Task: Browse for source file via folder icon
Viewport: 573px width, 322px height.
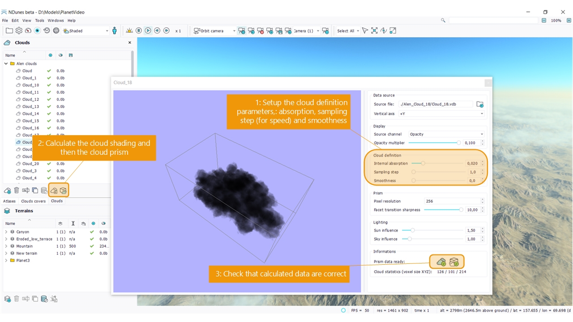Action: point(480,104)
